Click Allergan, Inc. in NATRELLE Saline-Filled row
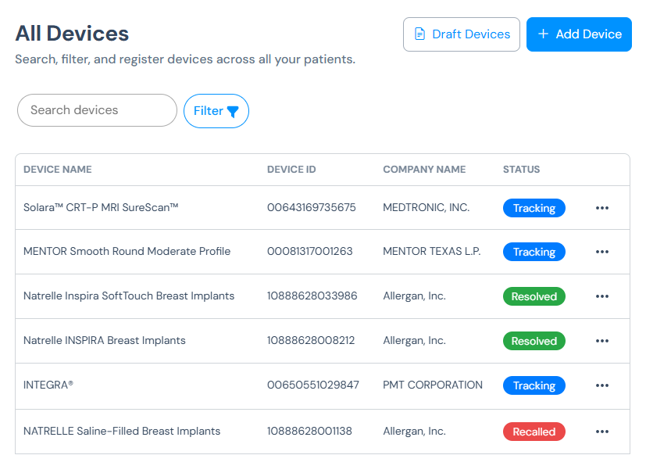The height and width of the screenshot is (473, 646). pyautogui.click(x=415, y=431)
